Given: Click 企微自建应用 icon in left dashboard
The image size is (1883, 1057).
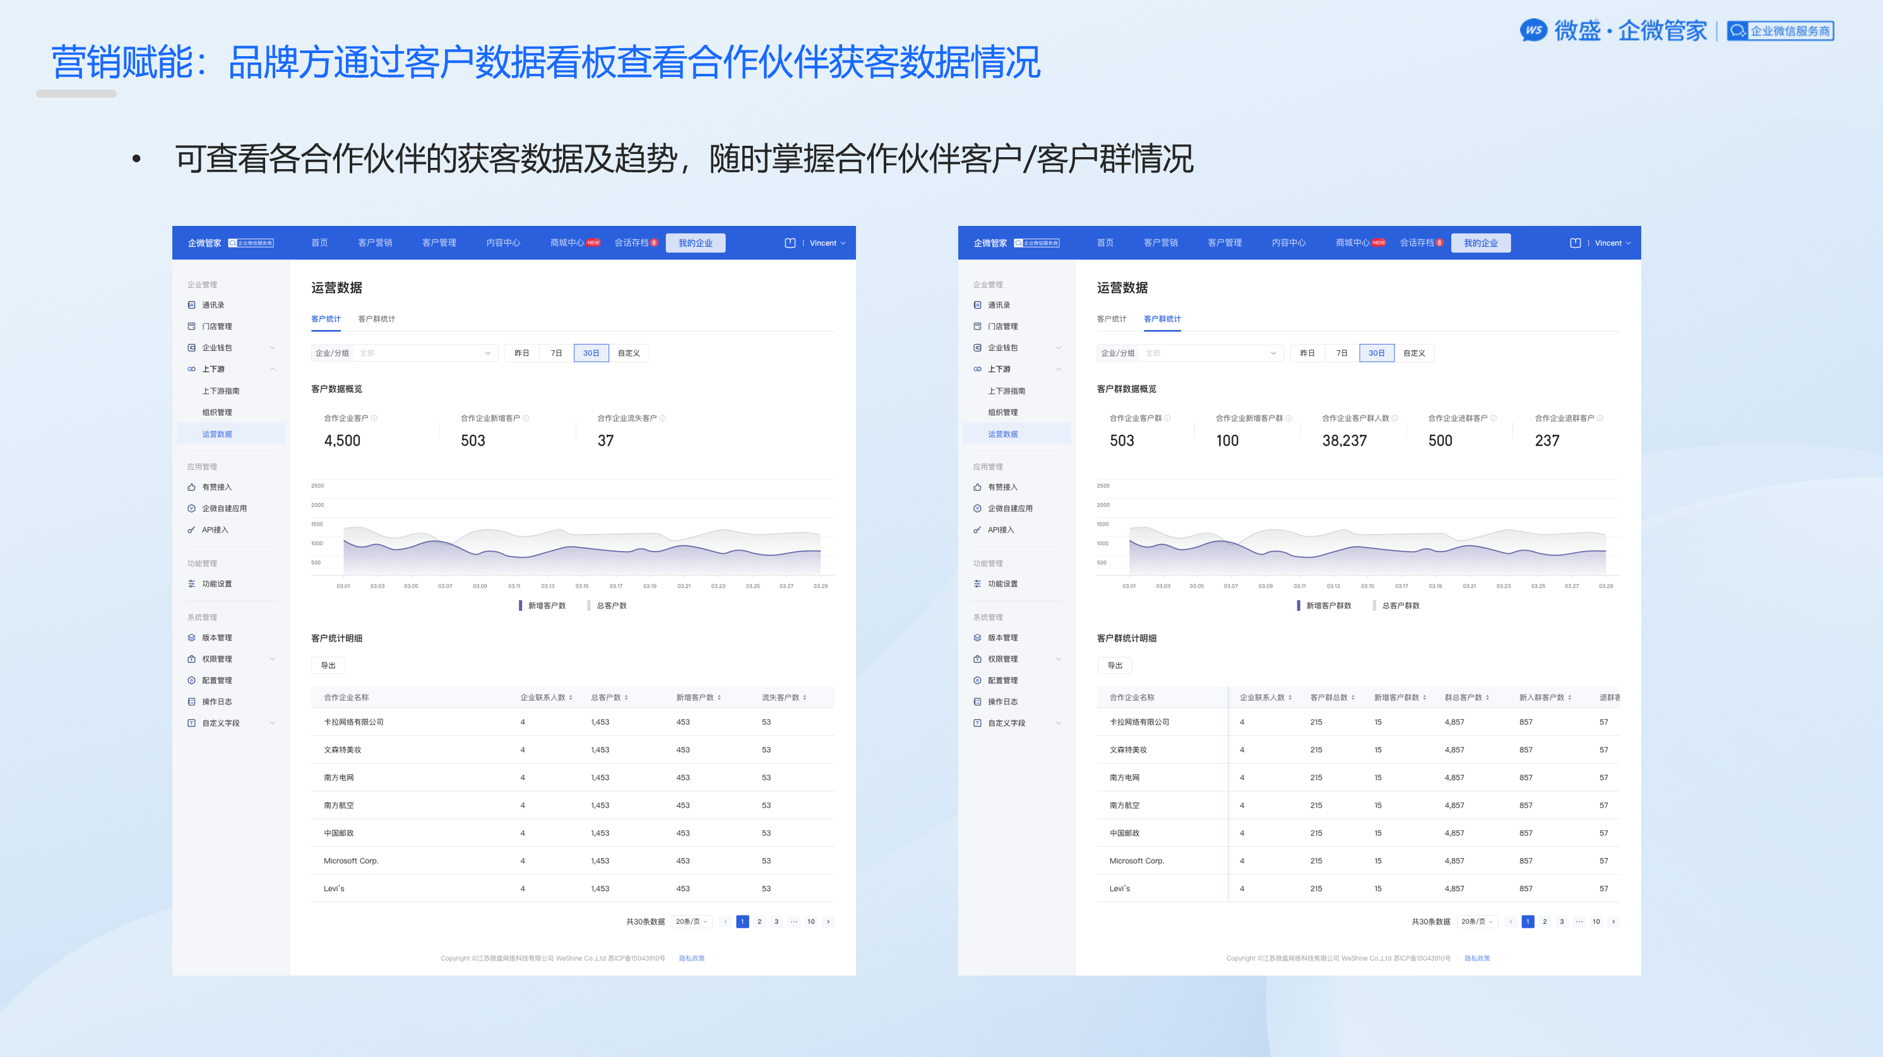Looking at the screenshot, I should click(x=191, y=508).
